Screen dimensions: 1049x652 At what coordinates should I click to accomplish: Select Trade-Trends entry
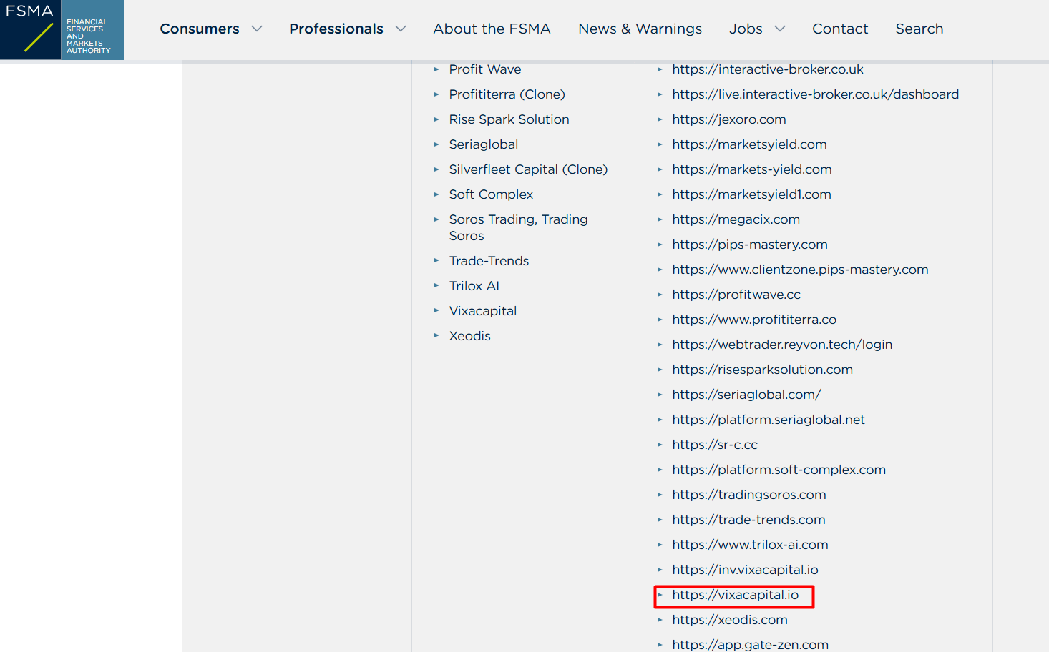pos(489,261)
